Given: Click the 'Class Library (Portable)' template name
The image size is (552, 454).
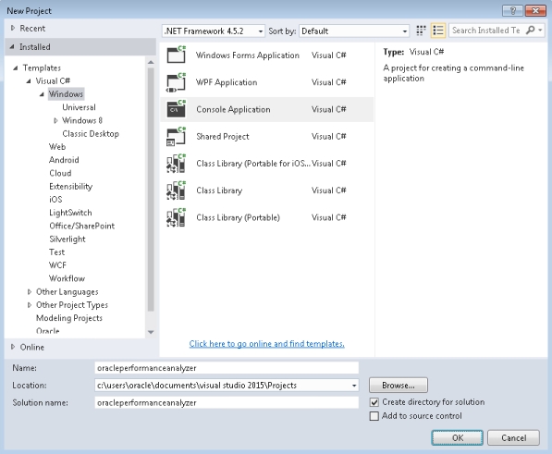Looking at the screenshot, I should tap(238, 217).
